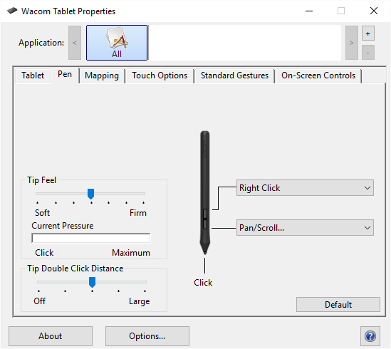
Task: Open the Right Click dropdown
Action: (x=305, y=187)
